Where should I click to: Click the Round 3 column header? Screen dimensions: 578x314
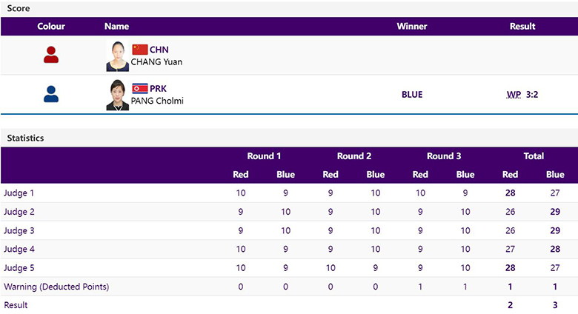[x=444, y=156]
